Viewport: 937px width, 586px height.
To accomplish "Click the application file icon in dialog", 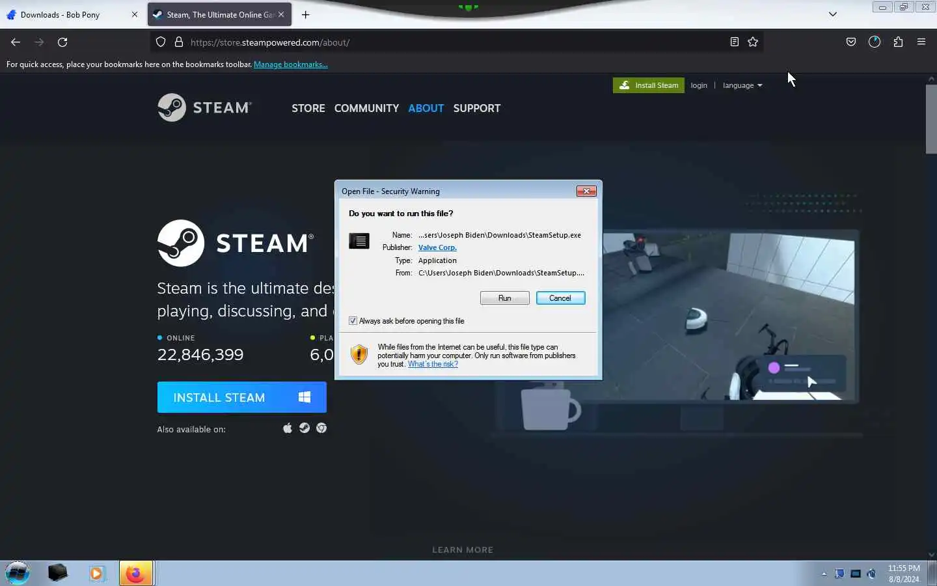I will point(359,241).
